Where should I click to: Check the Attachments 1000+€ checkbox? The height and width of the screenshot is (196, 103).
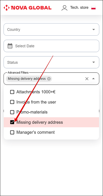[12, 92]
